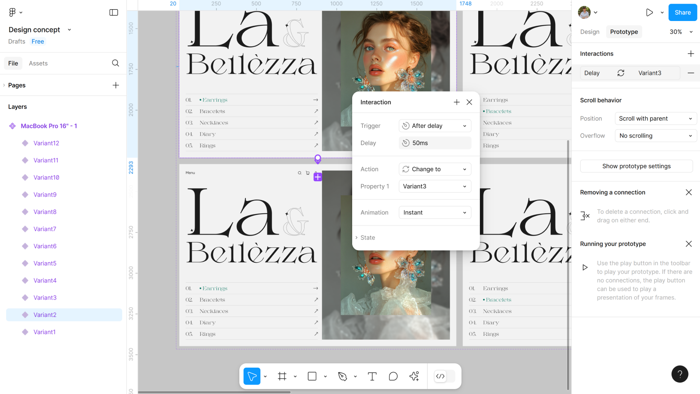Screen dimensions: 700x394
Task: Select the Variant7 layer
Action: (x=45, y=229)
